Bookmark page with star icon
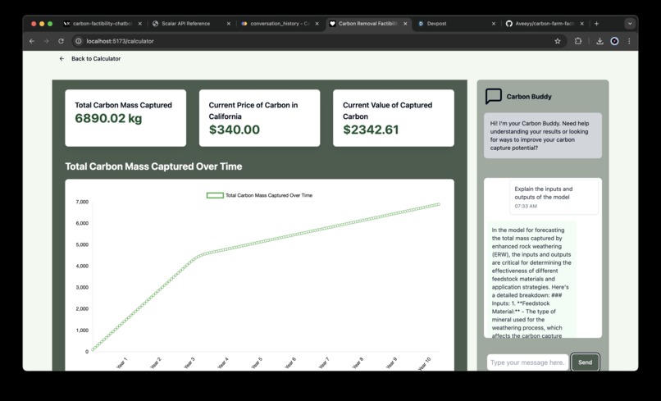661x401 pixels. 558,41
